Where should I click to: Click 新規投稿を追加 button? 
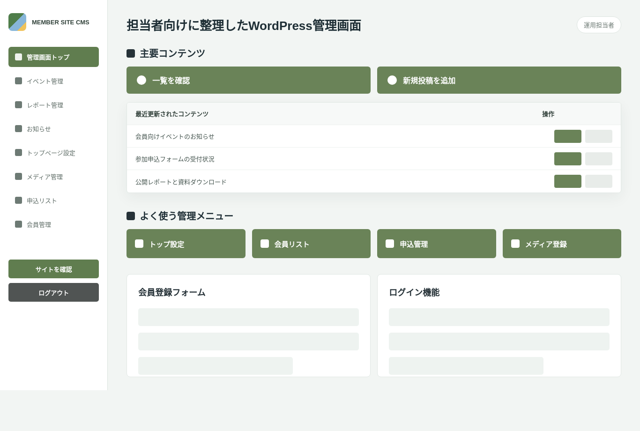pos(499,80)
